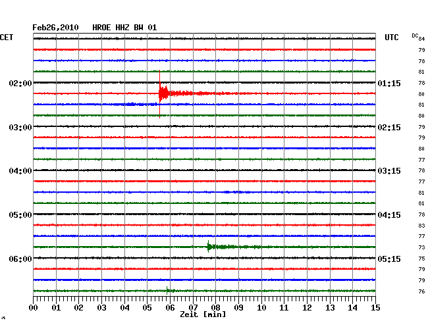Click the 03:15 UTC time label
The height and width of the screenshot is (325, 428).
click(x=389, y=171)
